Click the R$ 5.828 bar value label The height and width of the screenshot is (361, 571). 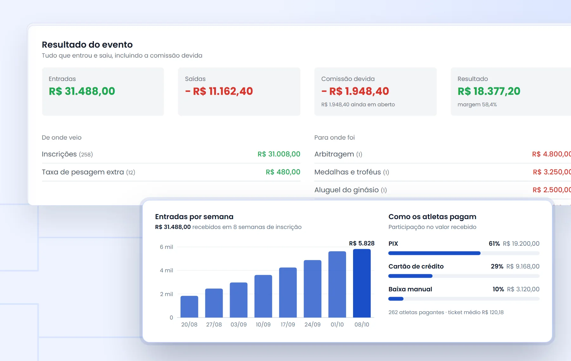362,243
